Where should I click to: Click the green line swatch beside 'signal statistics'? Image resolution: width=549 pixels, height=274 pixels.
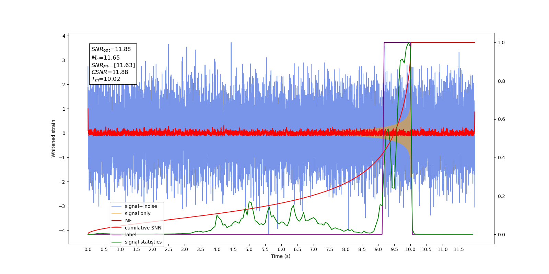point(117,242)
